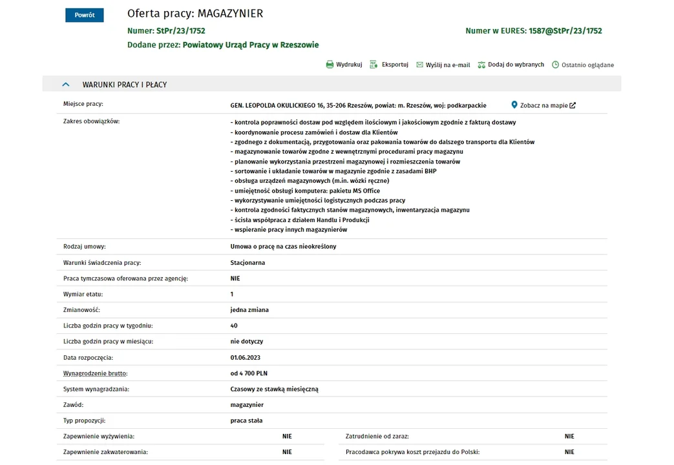Open Wyślij na e-mail link

coord(448,65)
